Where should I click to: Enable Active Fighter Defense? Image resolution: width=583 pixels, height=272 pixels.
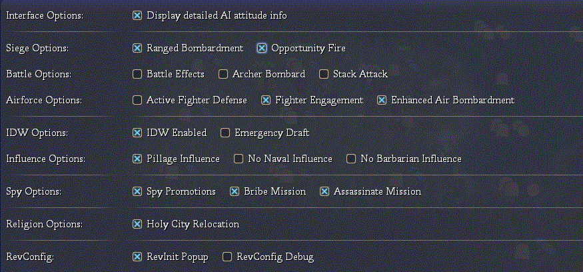tap(137, 100)
